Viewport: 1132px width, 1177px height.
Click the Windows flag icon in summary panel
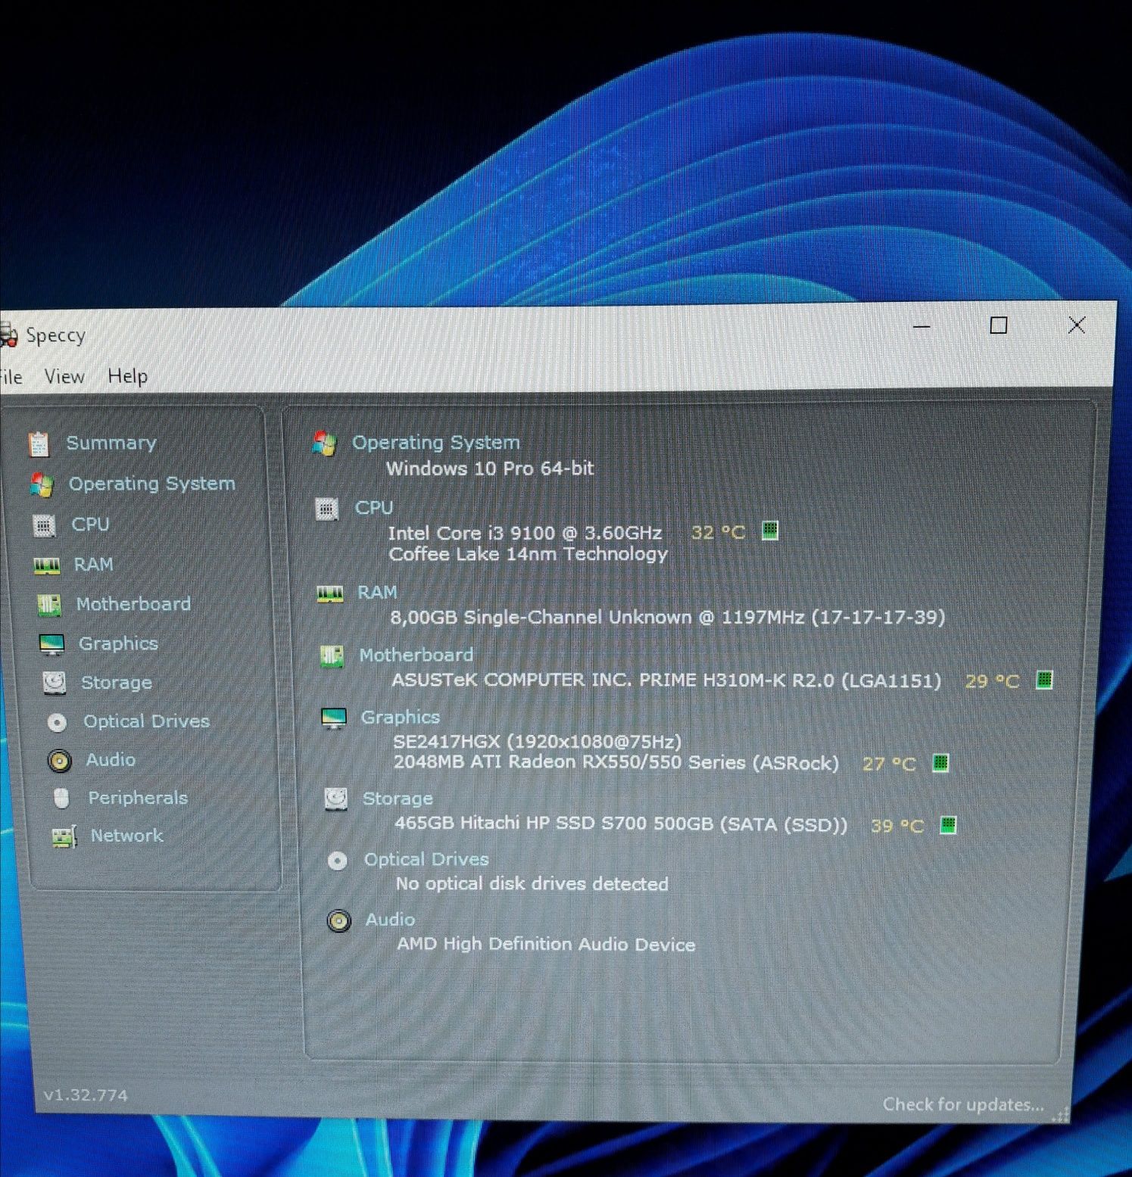[x=324, y=444]
